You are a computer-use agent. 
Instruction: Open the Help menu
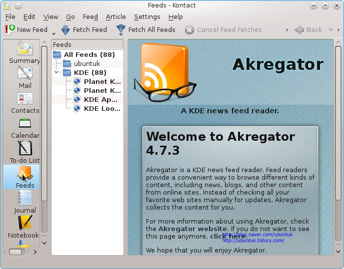175,17
